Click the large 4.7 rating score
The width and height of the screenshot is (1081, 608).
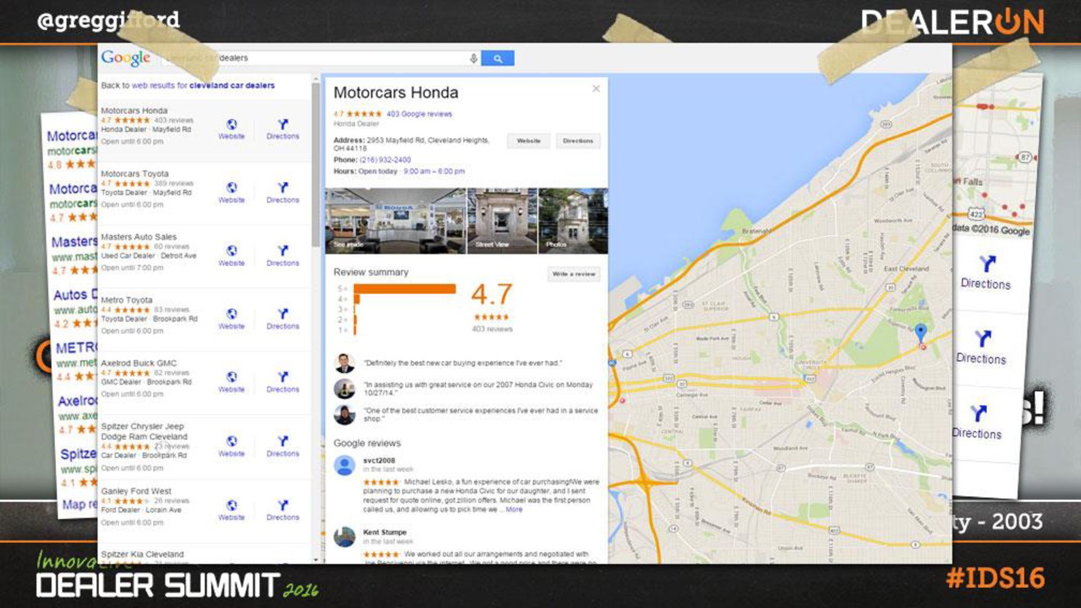coord(492,294)
